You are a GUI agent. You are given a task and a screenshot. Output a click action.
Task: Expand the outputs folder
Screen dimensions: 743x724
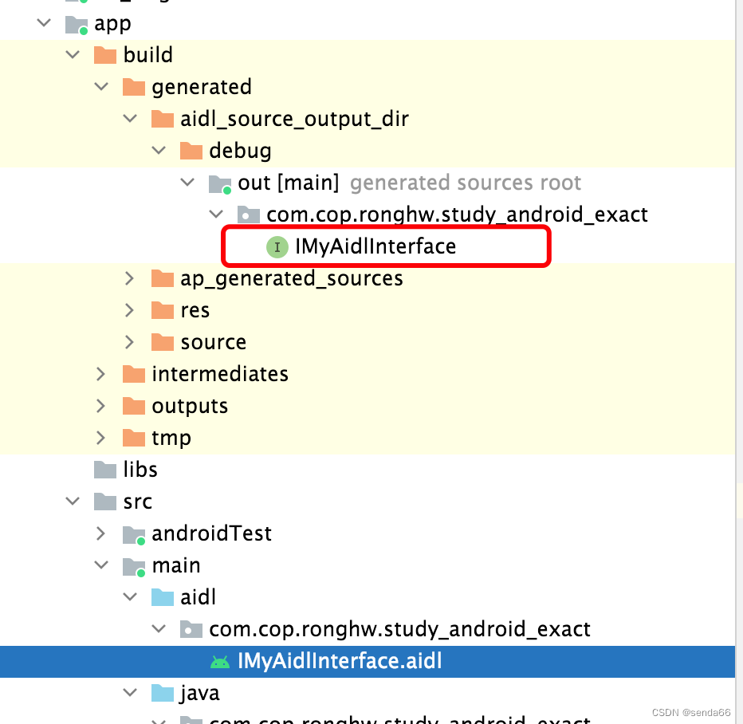100,405
